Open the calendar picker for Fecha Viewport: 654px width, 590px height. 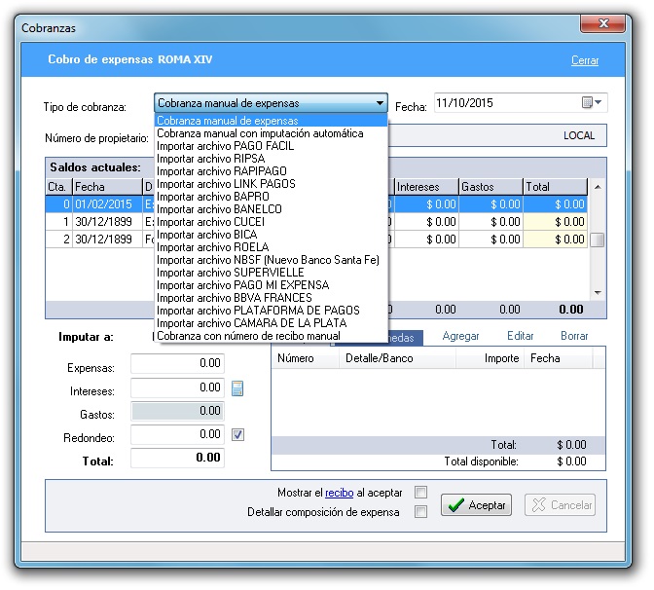592,103
